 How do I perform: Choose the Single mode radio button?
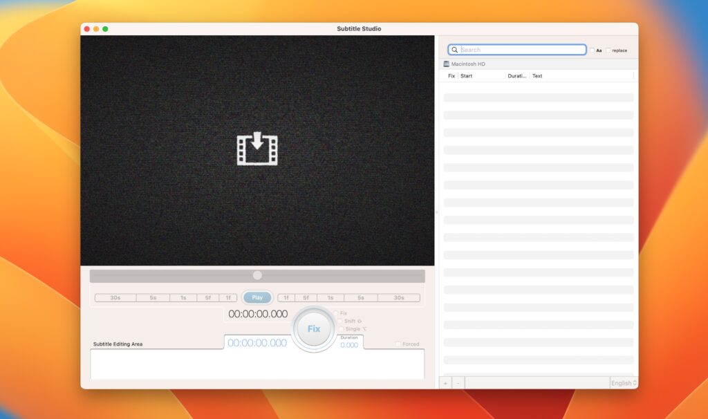341,328
